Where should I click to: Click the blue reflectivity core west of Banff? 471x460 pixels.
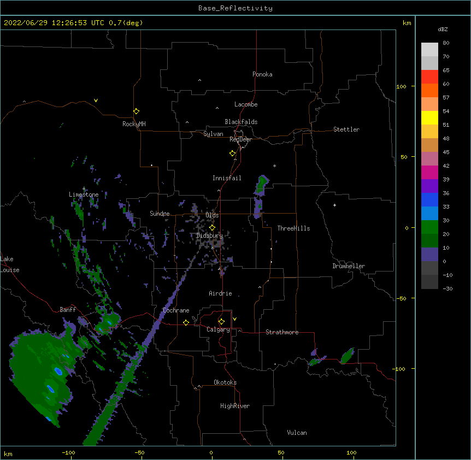pos(58,371)
